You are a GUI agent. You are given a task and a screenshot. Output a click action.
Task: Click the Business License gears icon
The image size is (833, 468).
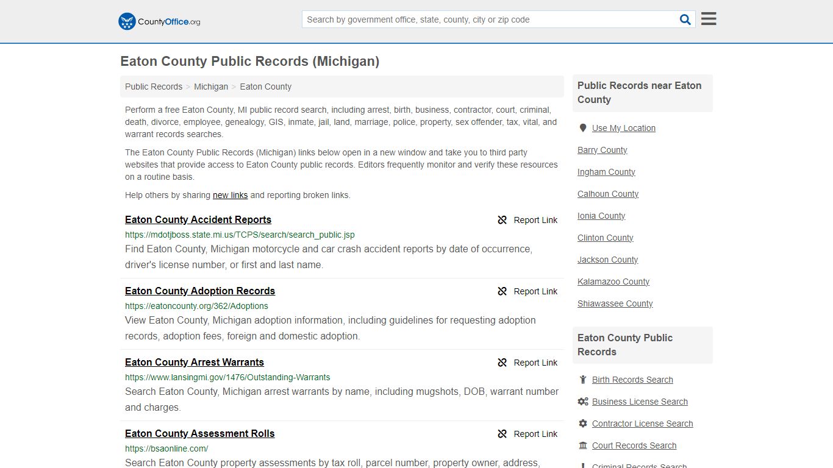pyautogui.click(x=583, y=402)
